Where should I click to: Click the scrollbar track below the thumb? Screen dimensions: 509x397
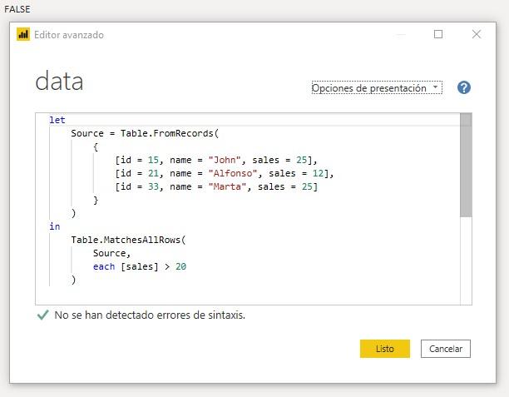pyautogui.click(x=466, y=258)
